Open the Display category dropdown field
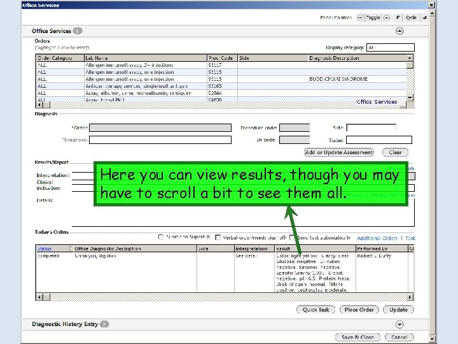 coord(390,47)
